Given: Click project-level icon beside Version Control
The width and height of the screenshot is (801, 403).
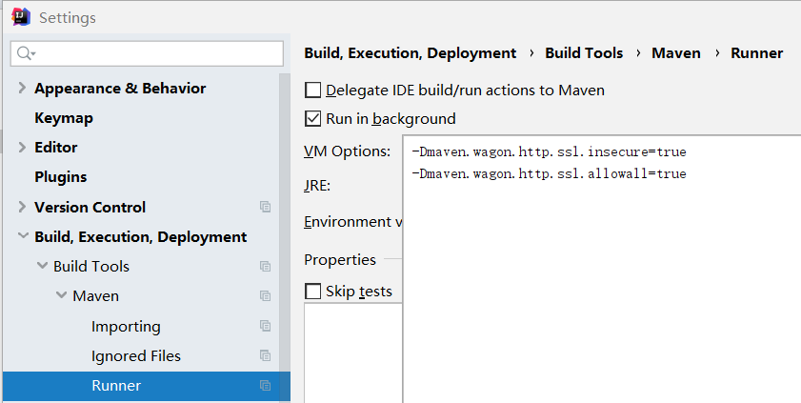Looking at the screenshot, I should (265, 207).
